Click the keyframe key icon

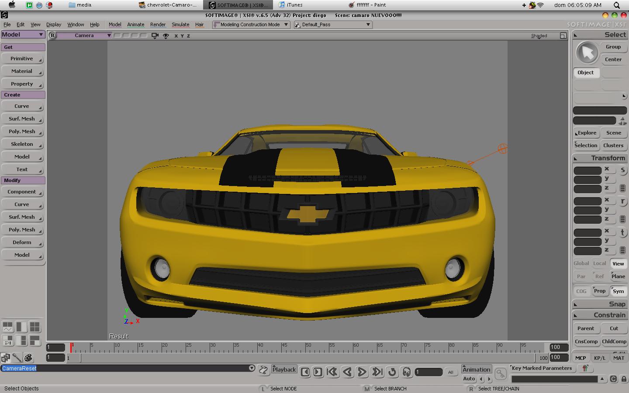501,373
